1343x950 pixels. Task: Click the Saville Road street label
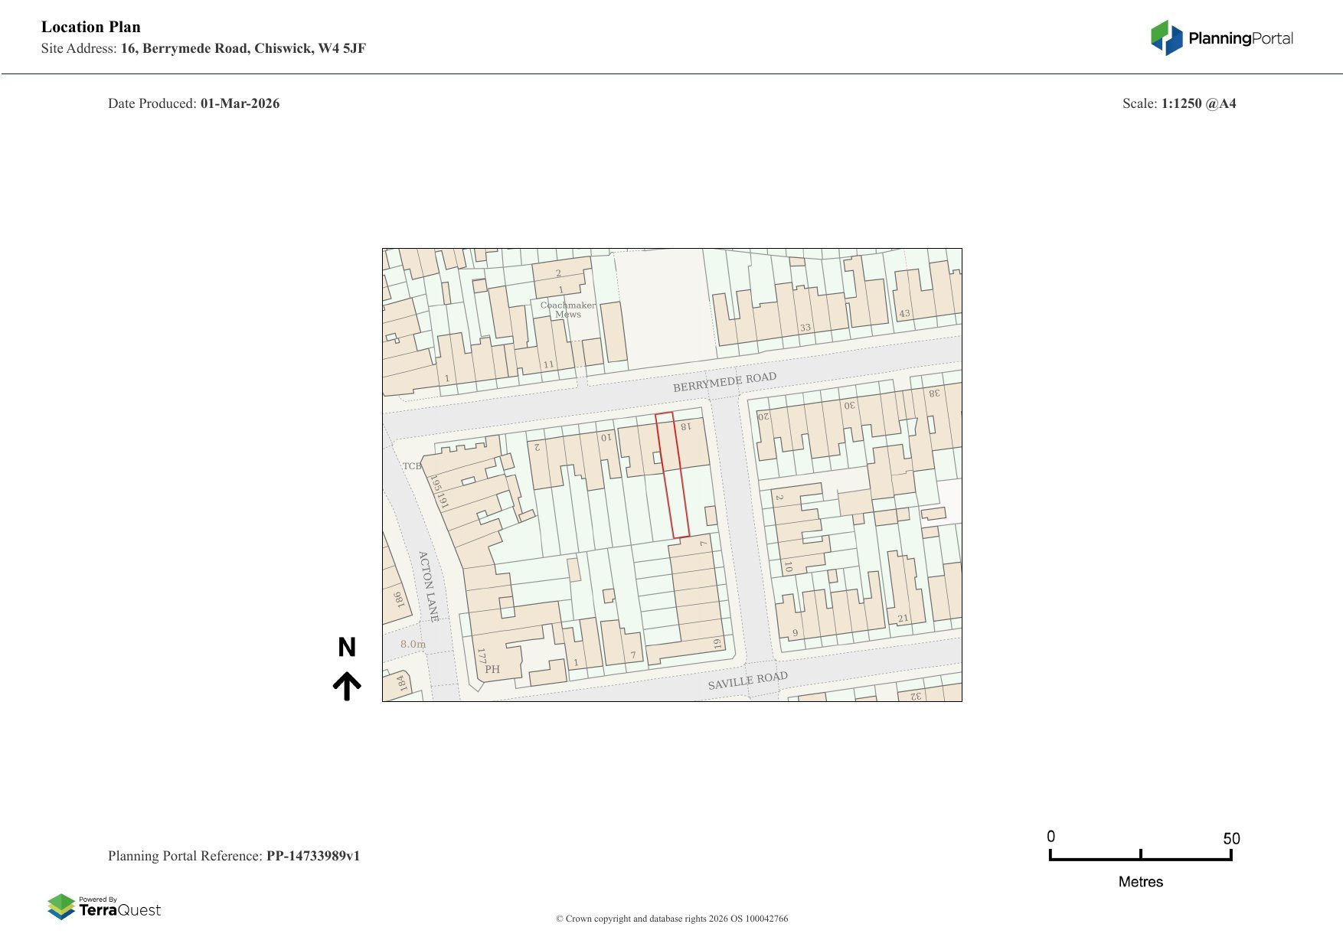747,681
